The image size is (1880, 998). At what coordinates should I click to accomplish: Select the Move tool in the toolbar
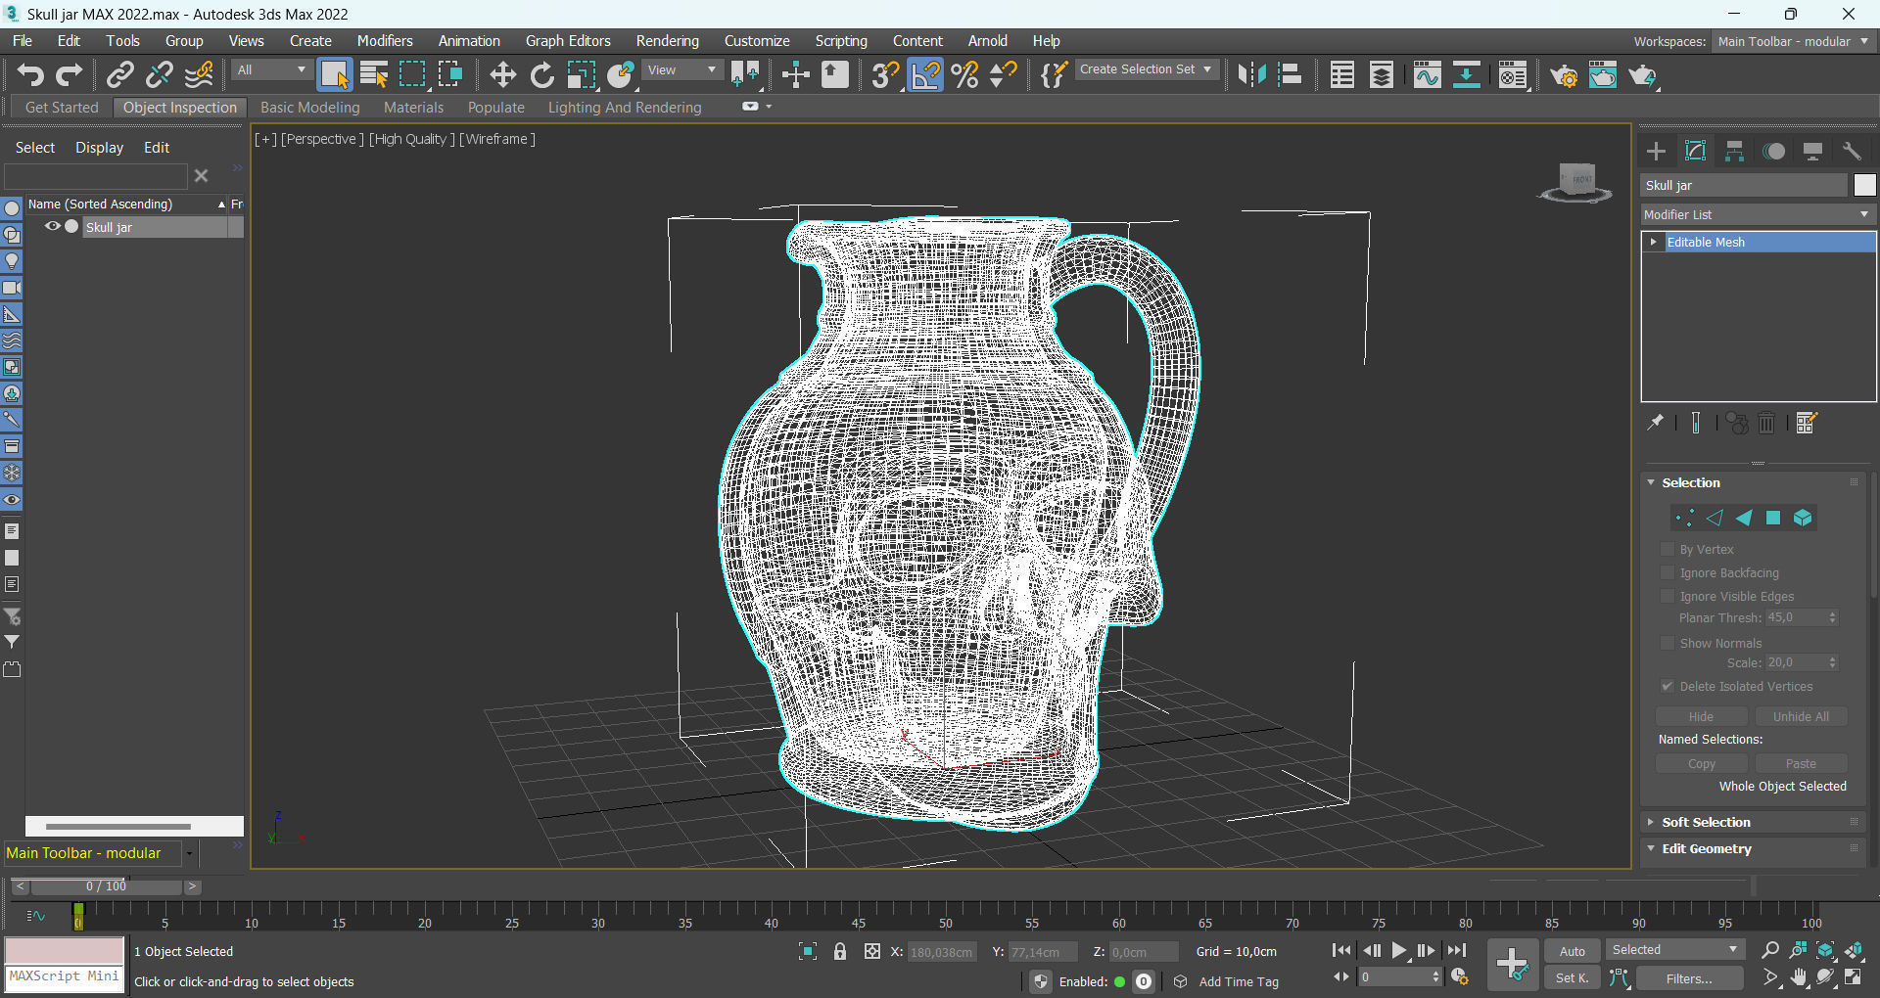click(502, 75)
